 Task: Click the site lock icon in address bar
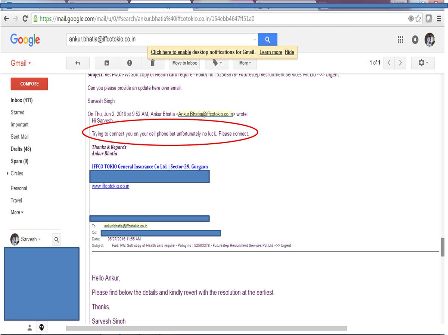tap(35, 19)
